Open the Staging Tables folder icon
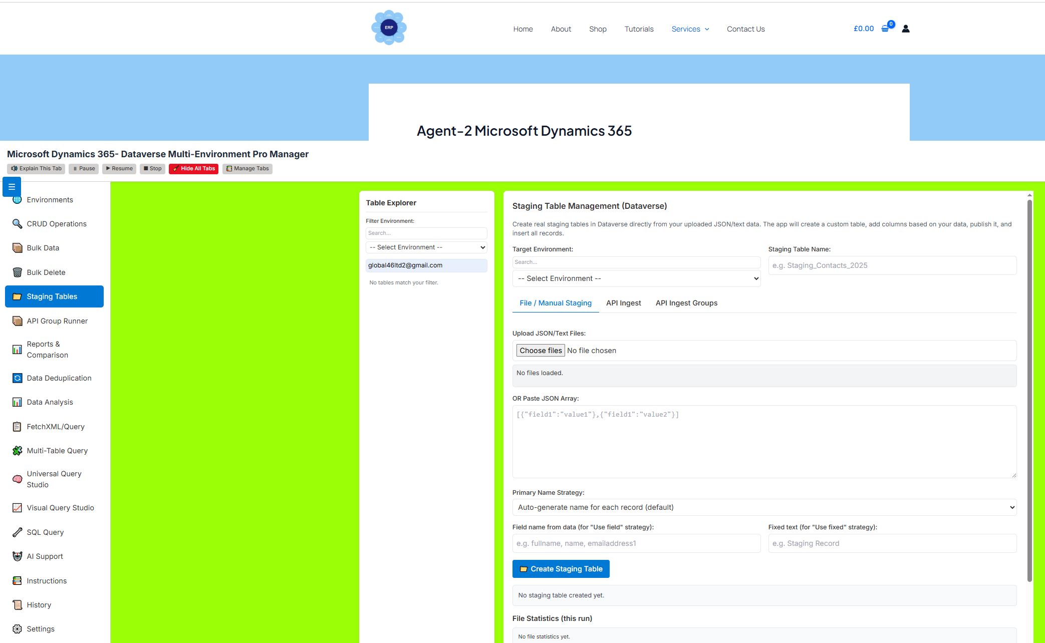Viewport: 1045px width, 643px height. click(18, 296)
